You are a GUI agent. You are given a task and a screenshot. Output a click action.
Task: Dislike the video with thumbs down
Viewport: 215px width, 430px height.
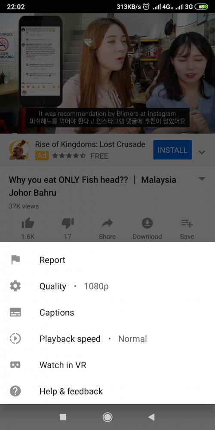pyautogui.click(x=68, y=224)
